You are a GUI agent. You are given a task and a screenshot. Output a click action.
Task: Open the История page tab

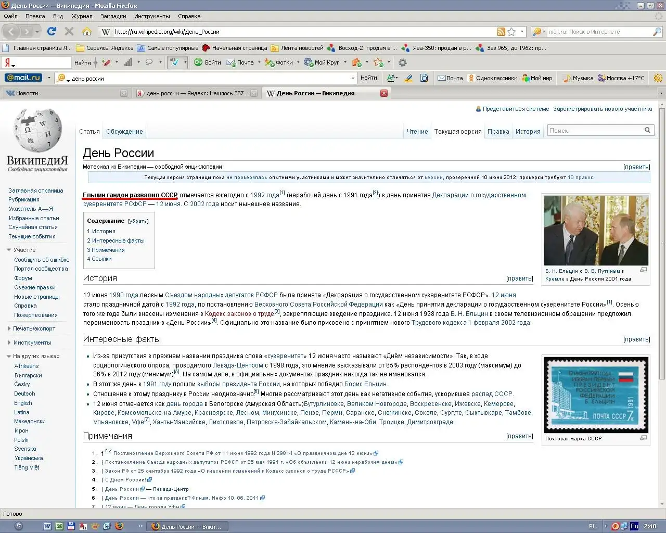coord(528,132)
